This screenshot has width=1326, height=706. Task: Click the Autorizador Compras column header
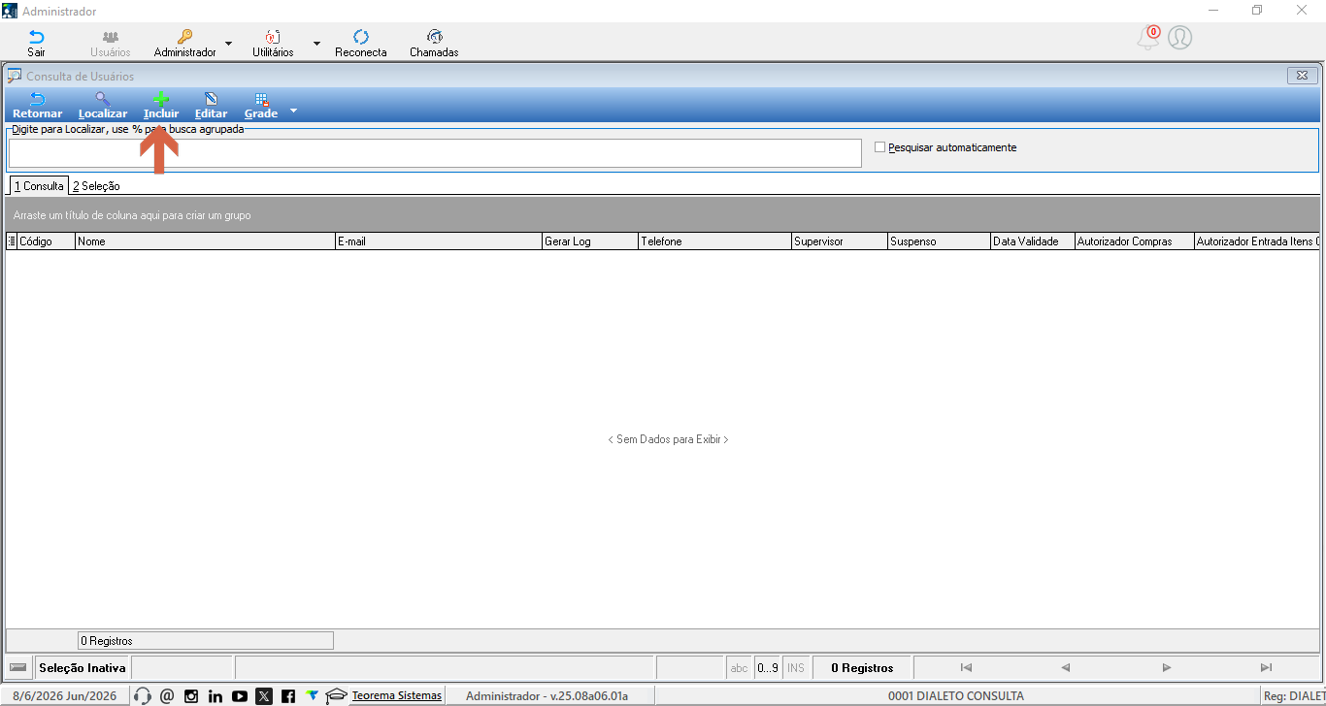(x=1135, y=241)
